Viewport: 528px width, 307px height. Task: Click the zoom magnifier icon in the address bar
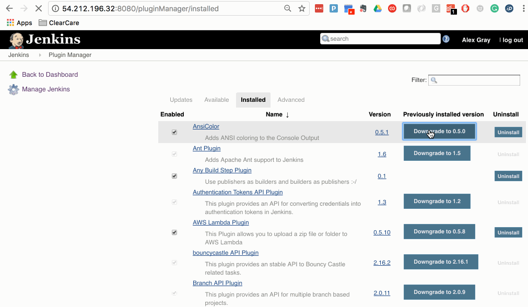pos(287,8)
